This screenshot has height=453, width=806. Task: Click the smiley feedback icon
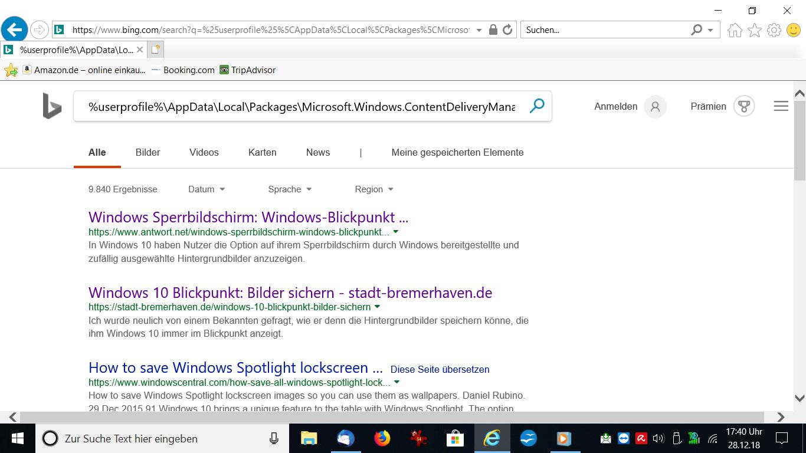tap(794, 30)
